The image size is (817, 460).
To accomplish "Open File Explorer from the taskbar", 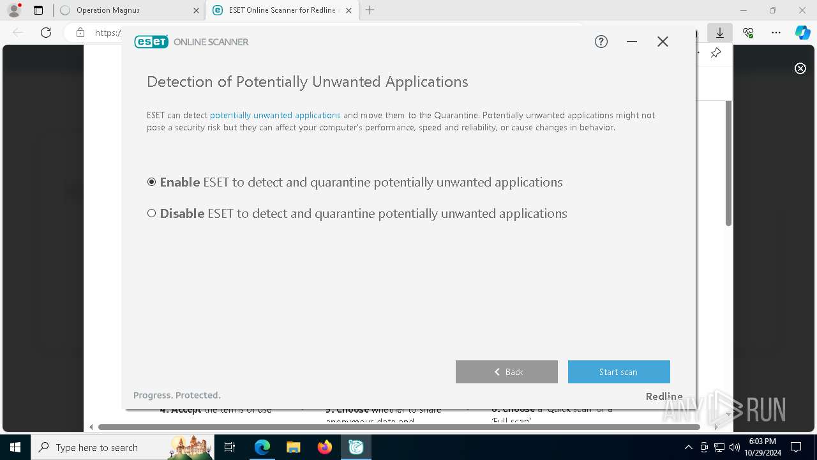I will click(294, 447).
